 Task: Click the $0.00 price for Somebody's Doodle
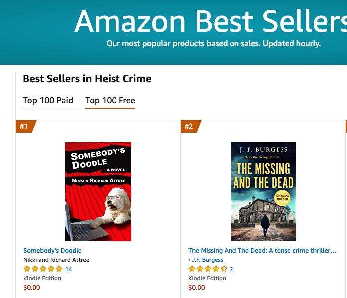click(x=32, y=287)
